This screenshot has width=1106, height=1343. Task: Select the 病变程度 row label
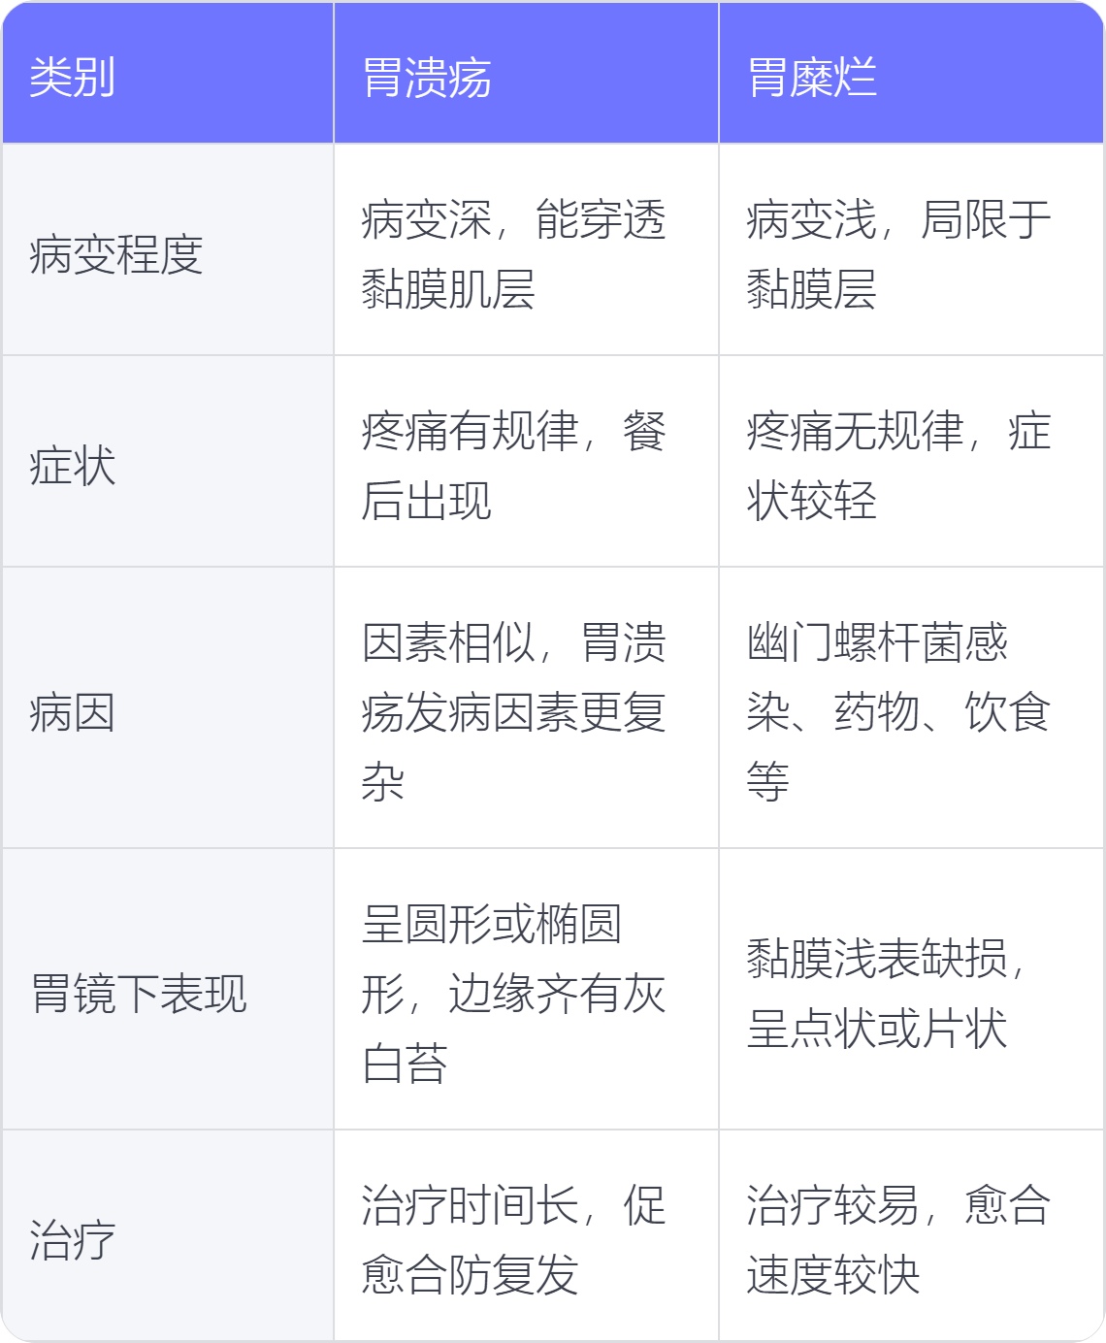click(x=116, y=255)
